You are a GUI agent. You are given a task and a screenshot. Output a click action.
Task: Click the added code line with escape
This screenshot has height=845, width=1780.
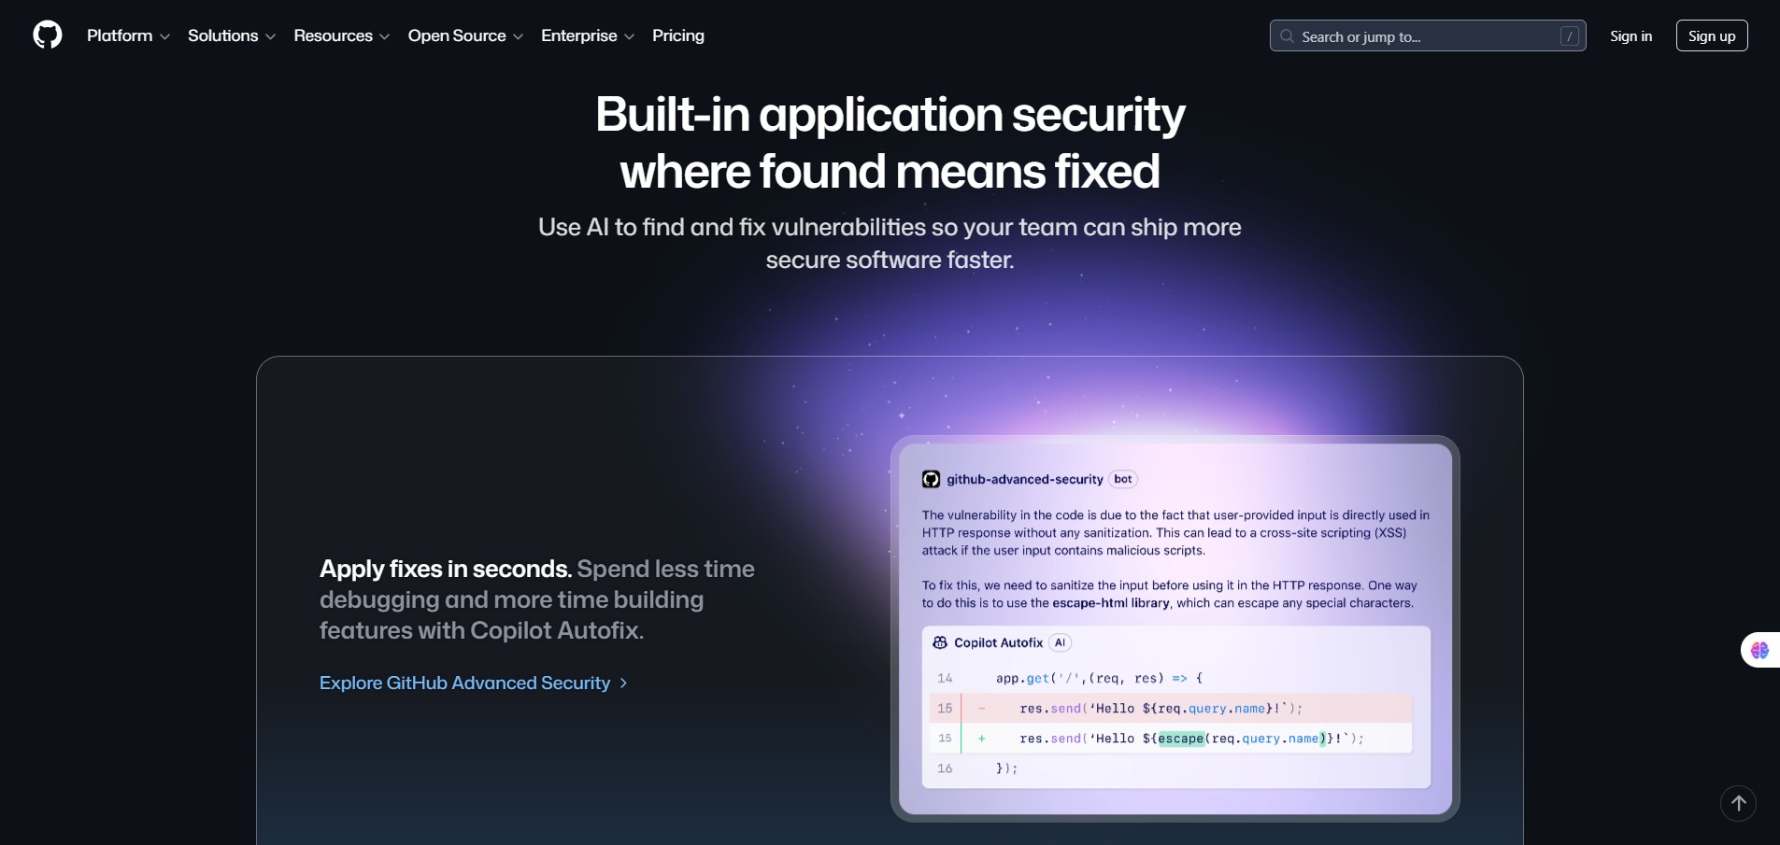click(x=1171, y=739)
